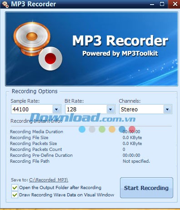
Task: Click the Recording Pre-Define Duration label
Action: [x=41, y=155]
